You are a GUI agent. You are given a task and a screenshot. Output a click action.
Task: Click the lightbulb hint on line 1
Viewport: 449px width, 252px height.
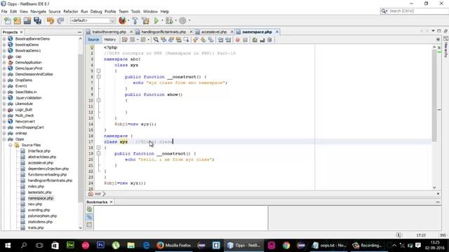tap(92, 47)
